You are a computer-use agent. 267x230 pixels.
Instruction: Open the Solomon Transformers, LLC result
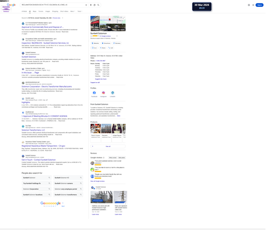click(33, 130)
